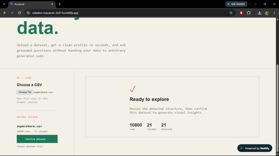The height and width of the screenshot is (156, 279).
Task: Click the REVIEW UPLOAD label
Action: click(27, 117)
